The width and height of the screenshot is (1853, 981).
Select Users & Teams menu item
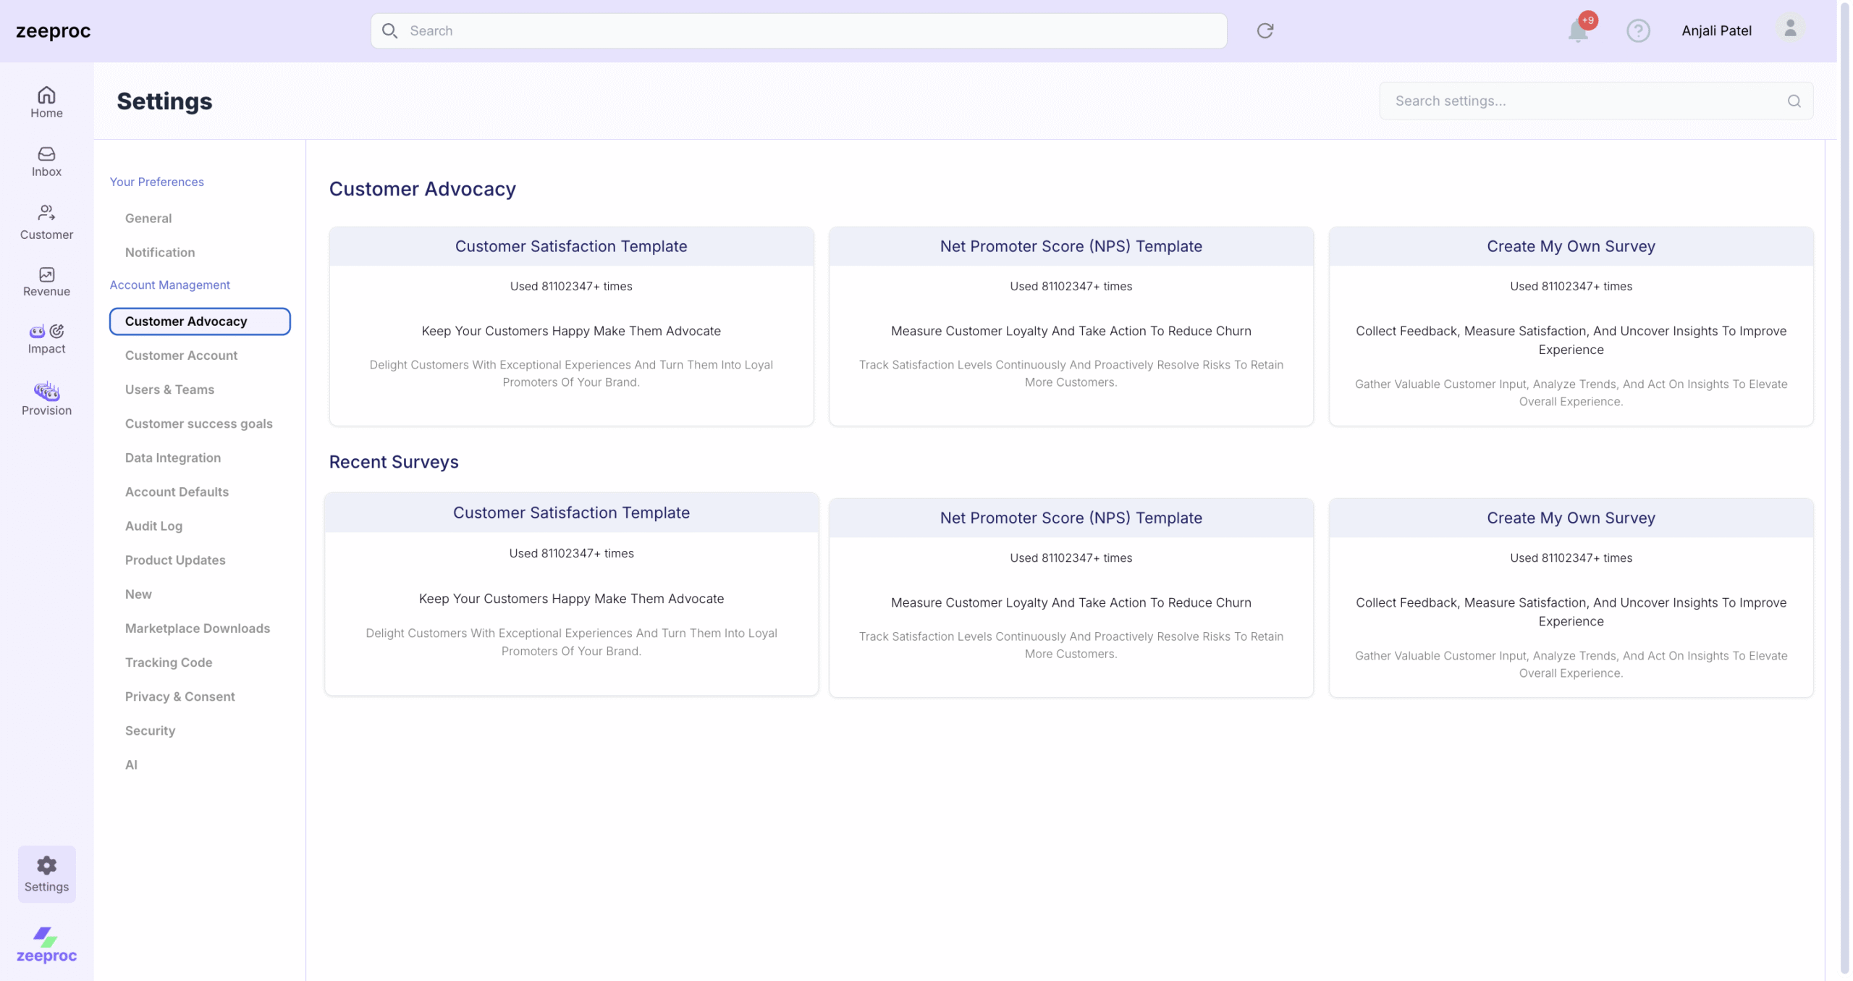click(x=169, y=390)
